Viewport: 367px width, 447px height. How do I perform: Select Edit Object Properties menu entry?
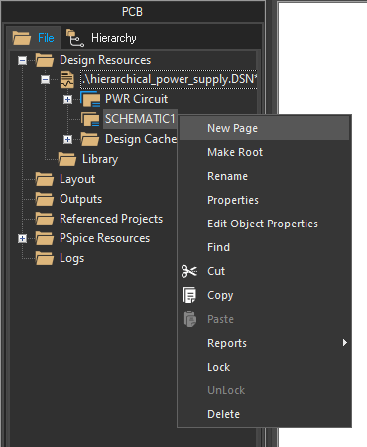pos(264,223)
